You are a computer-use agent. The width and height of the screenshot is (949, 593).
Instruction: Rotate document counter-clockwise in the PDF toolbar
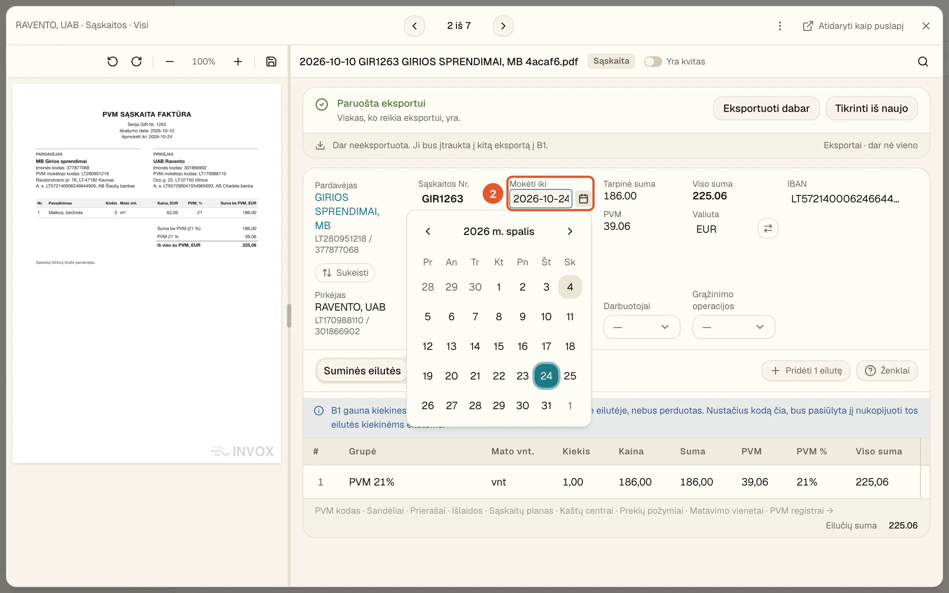click(x=113, y=62)
